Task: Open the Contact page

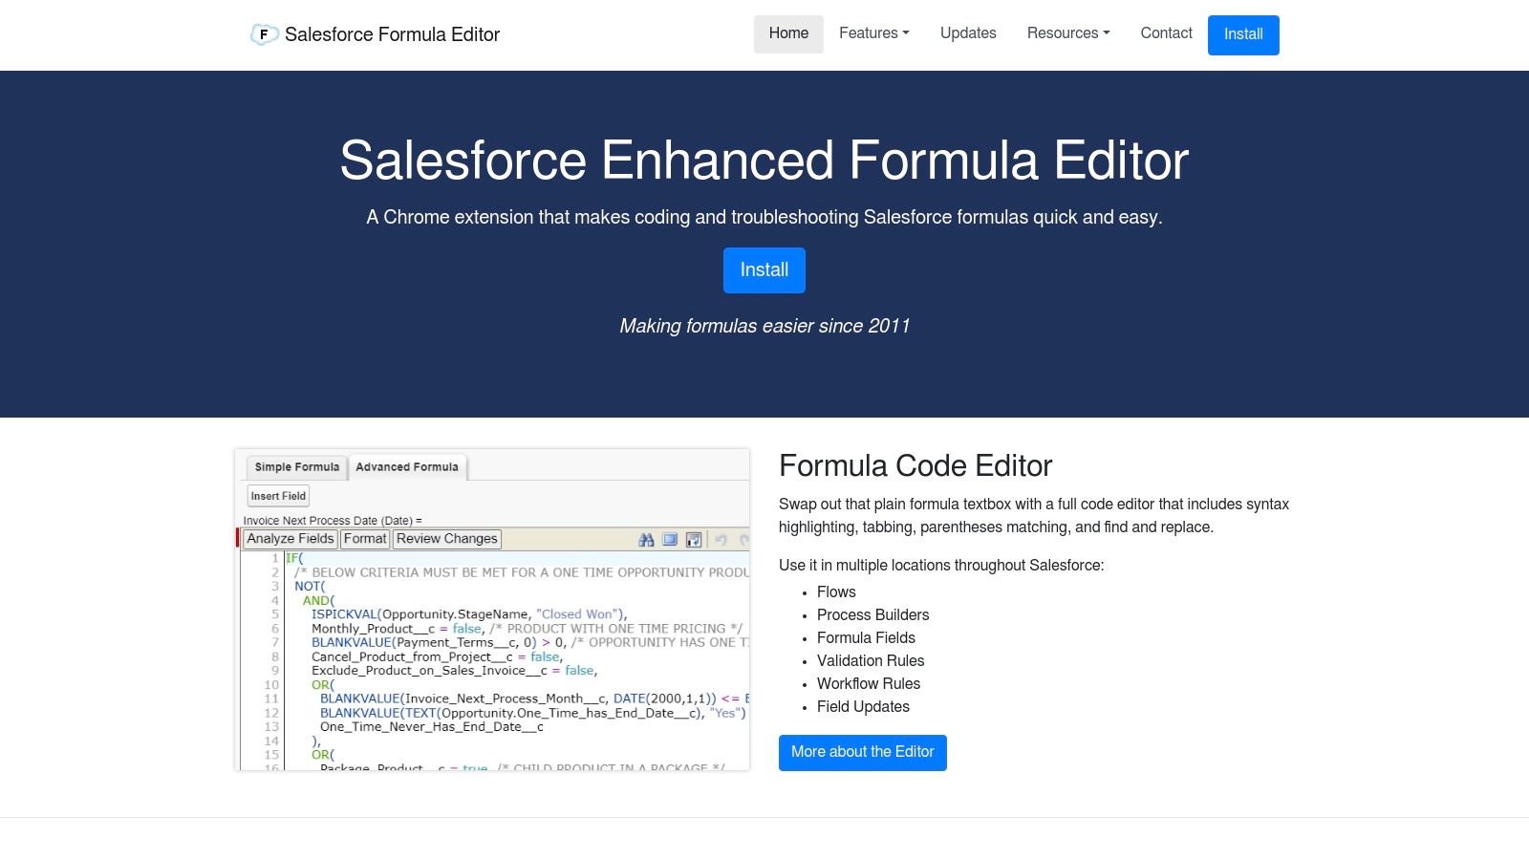Action: point(1166,33)
